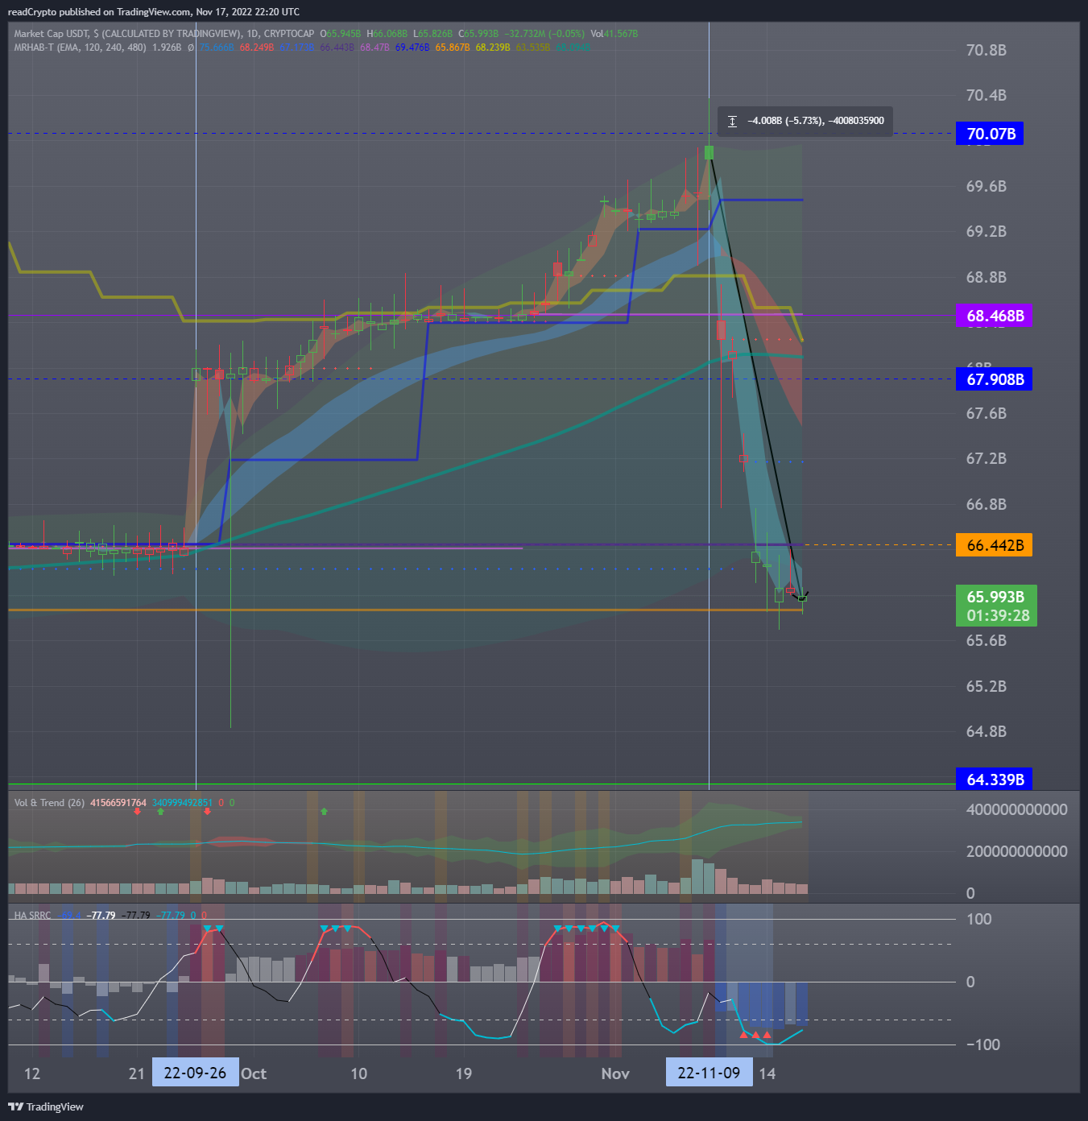Screen dimensions: 1088x1121
Task: Click the readCrypto published on TradingView.com header
Action: 154,12
